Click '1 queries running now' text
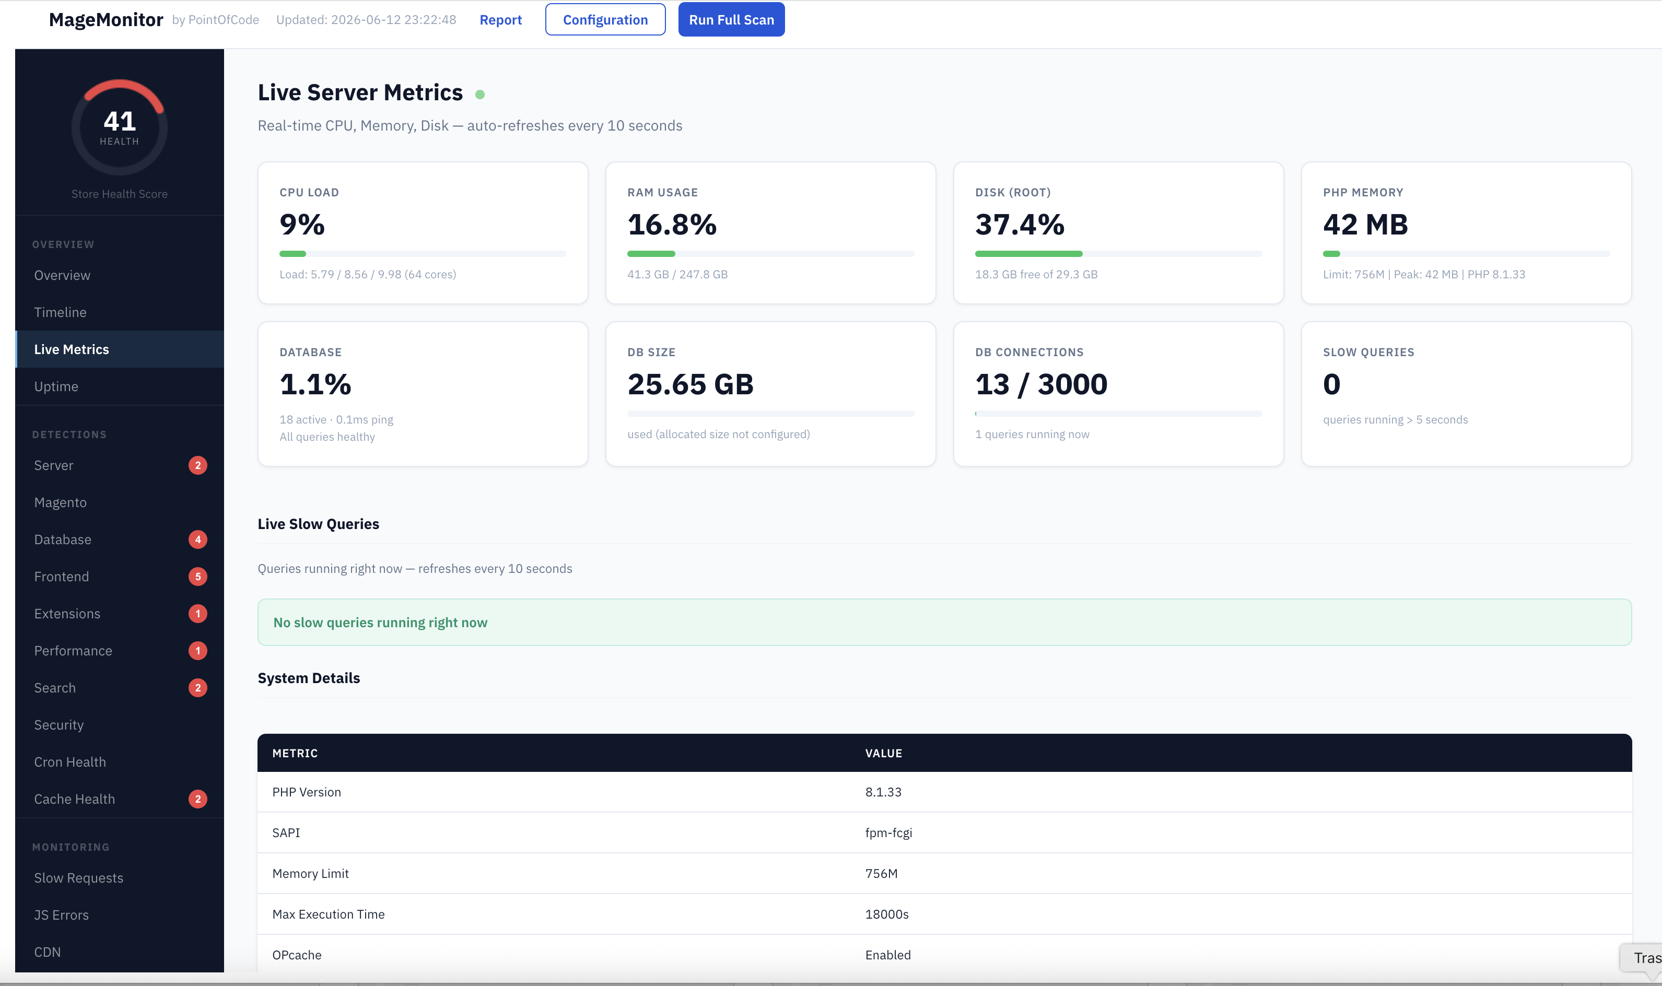The width and height of the screenshot is (1662, 986). 1032,435
